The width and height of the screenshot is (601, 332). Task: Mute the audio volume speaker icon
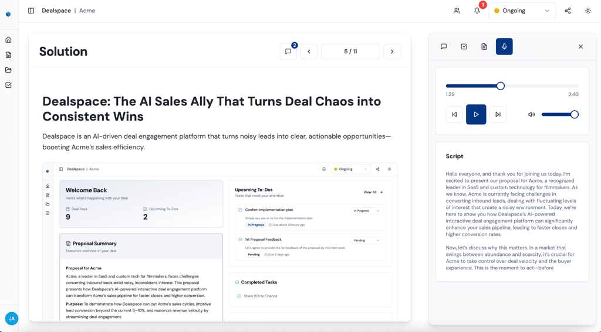tap(531, 115)
